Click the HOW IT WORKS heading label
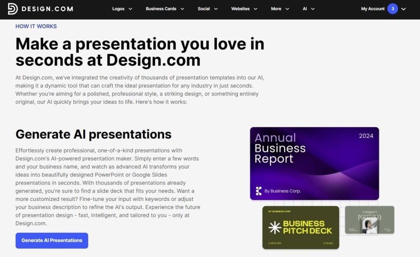 [36, 26]
